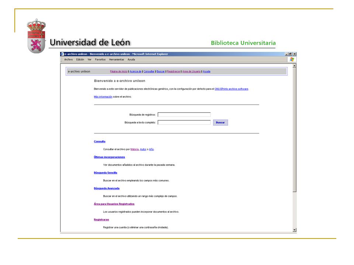Click the Windows logo throbber icon
The image size is (354, 265).
click(292, 59)
